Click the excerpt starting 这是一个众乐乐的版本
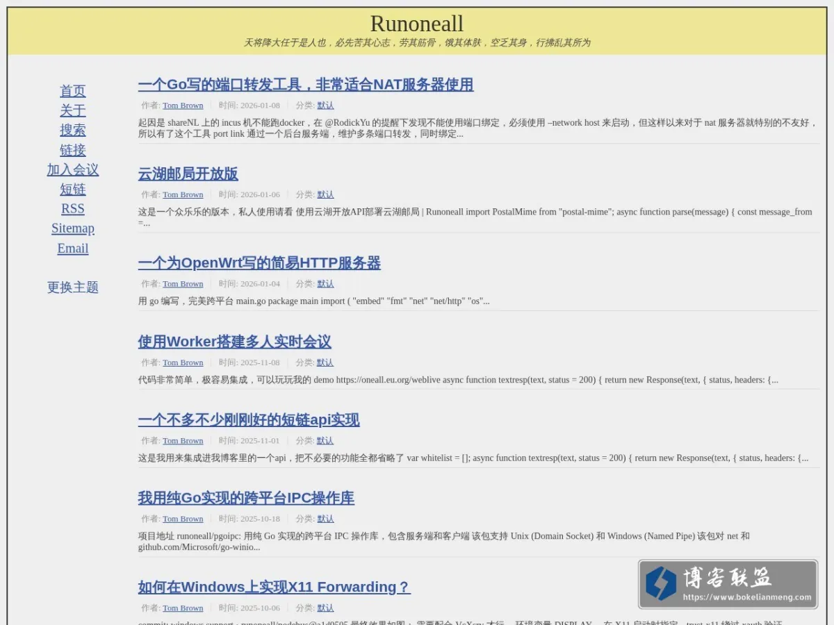 475,217
